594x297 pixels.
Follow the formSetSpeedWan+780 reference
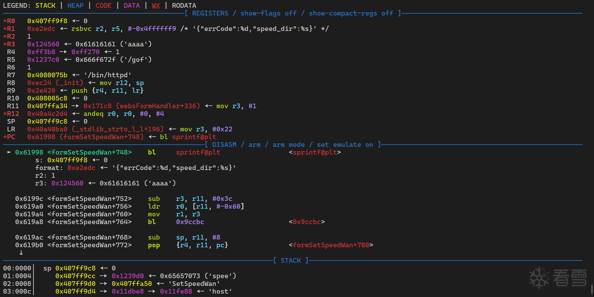pyautogui.click(x=331, y=245)
